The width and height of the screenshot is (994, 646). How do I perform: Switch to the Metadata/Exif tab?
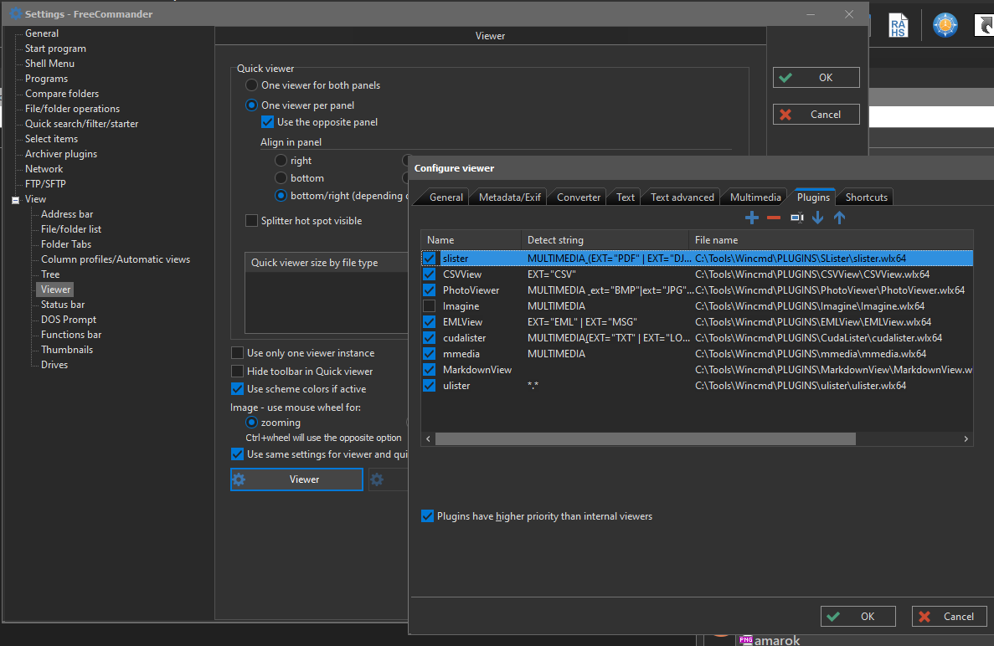coord(510,197)
